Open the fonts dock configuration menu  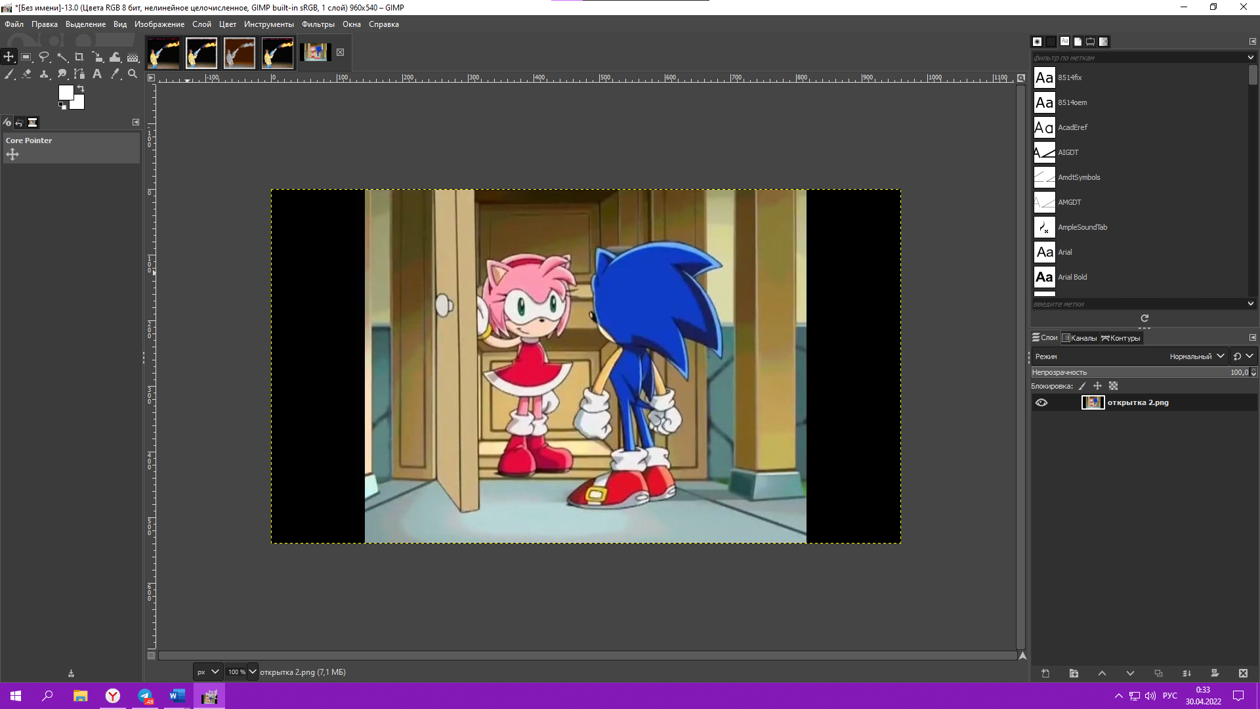(1252, 41)
